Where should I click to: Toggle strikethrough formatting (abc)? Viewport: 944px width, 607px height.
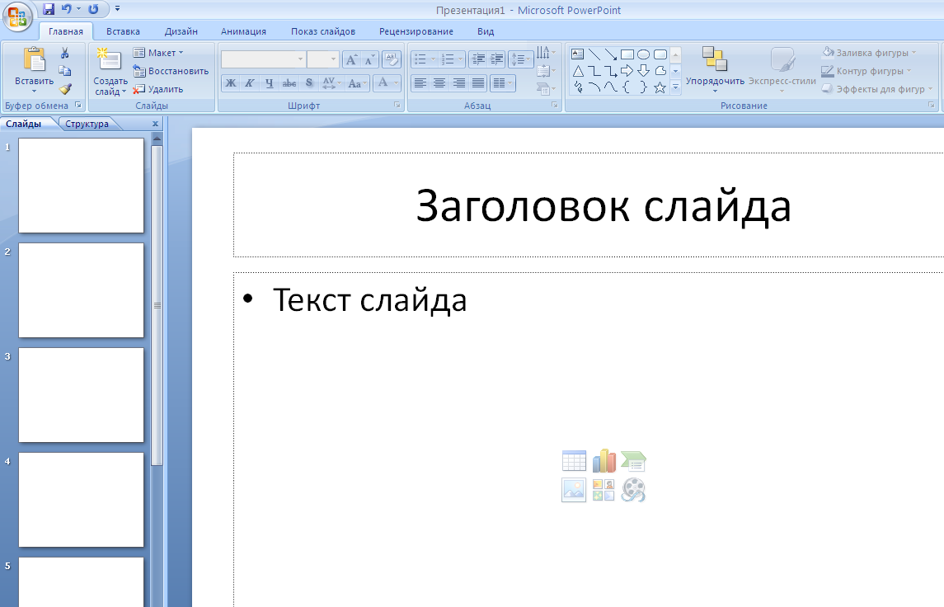point(289,83)
